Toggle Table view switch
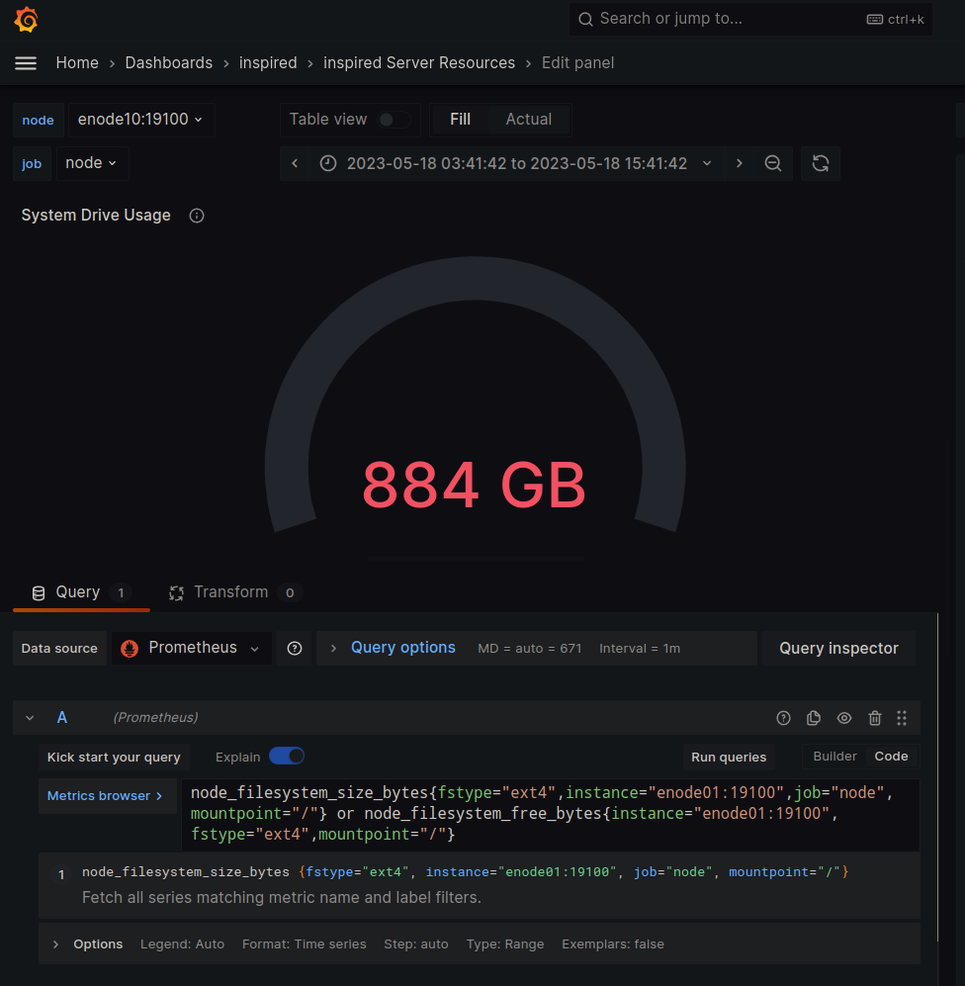This screenshot has width=965, height=986. [395, 120]
